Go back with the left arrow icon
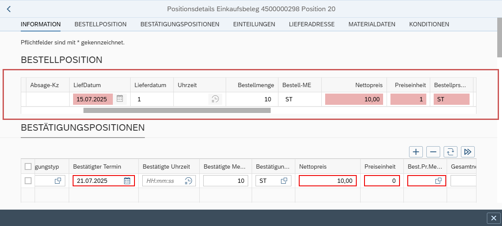The width and height of the screenshot is (502, 226). (9, 9)
